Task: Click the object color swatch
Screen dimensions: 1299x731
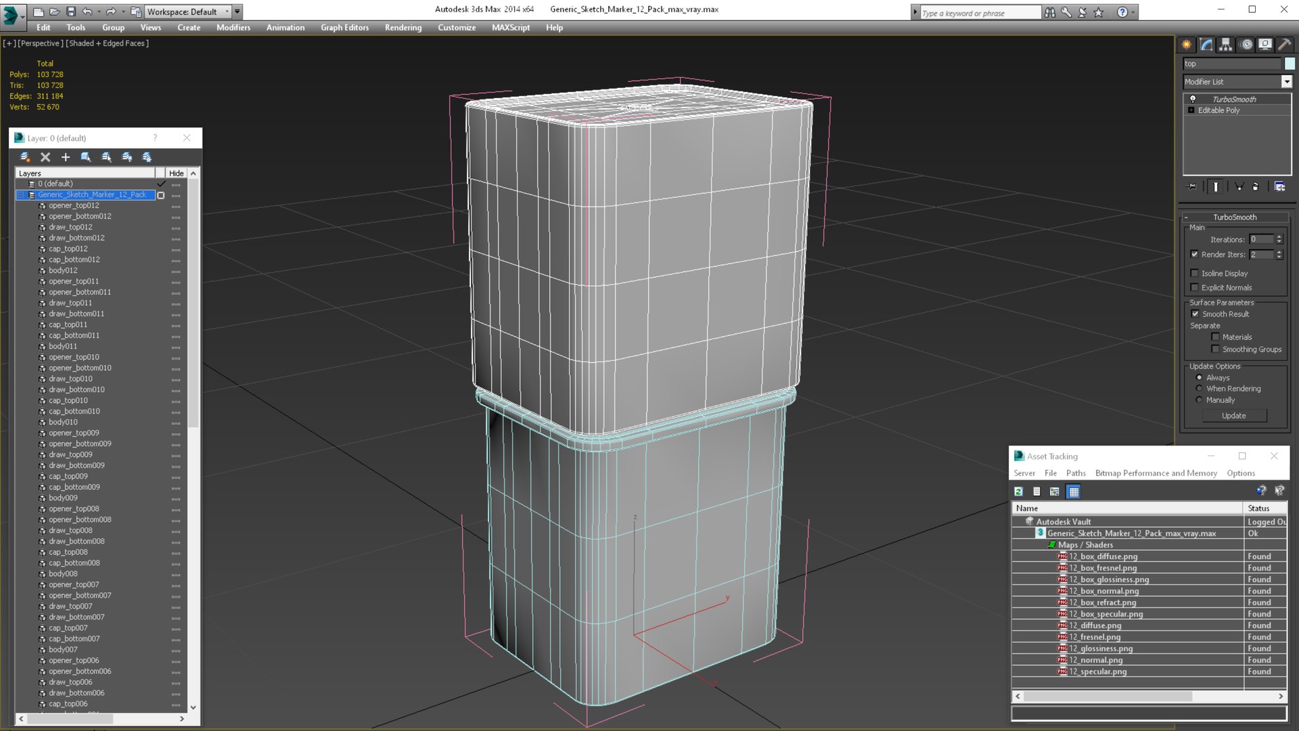Action: point(1290,64)
